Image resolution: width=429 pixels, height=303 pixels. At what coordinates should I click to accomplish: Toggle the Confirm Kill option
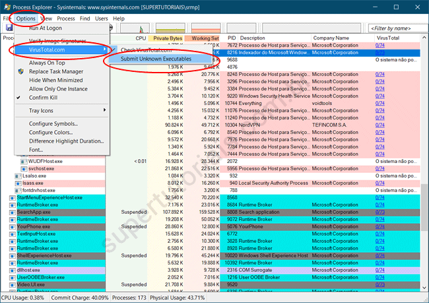43,97
